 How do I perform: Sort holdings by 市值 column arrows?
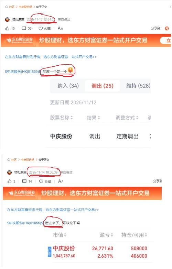pos(65,235)
